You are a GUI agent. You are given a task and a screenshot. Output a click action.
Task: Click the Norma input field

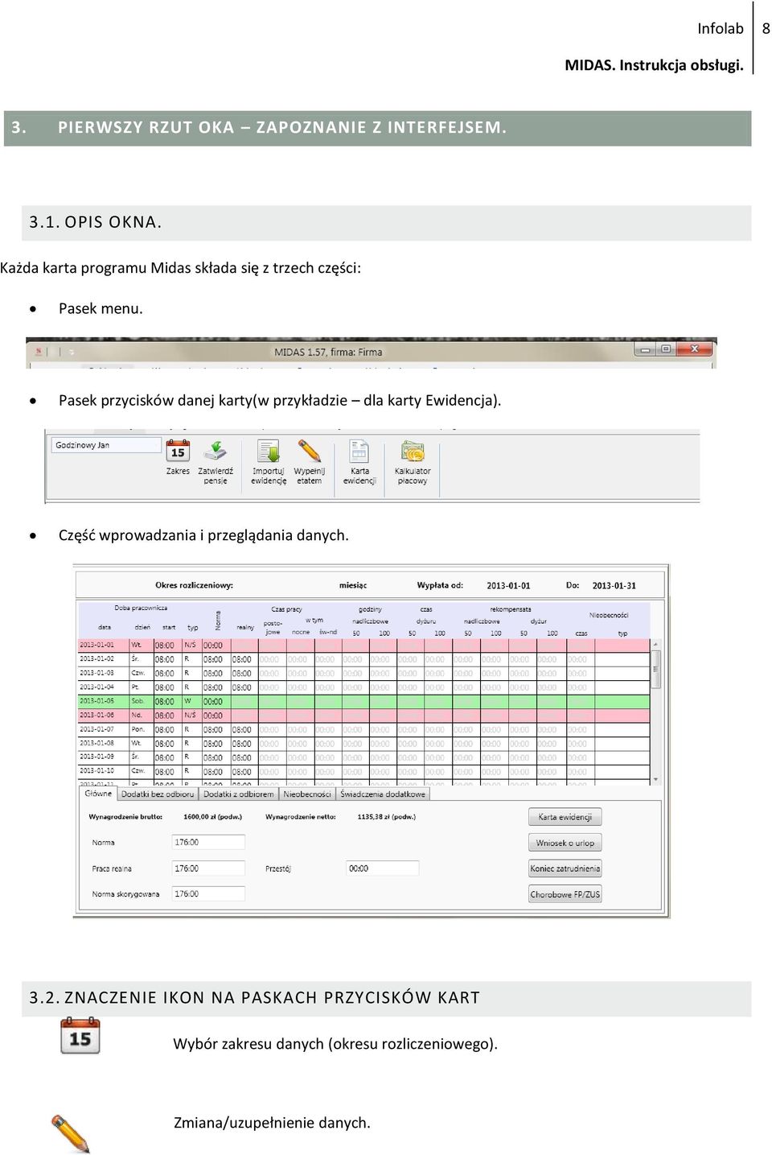point(208,842)
